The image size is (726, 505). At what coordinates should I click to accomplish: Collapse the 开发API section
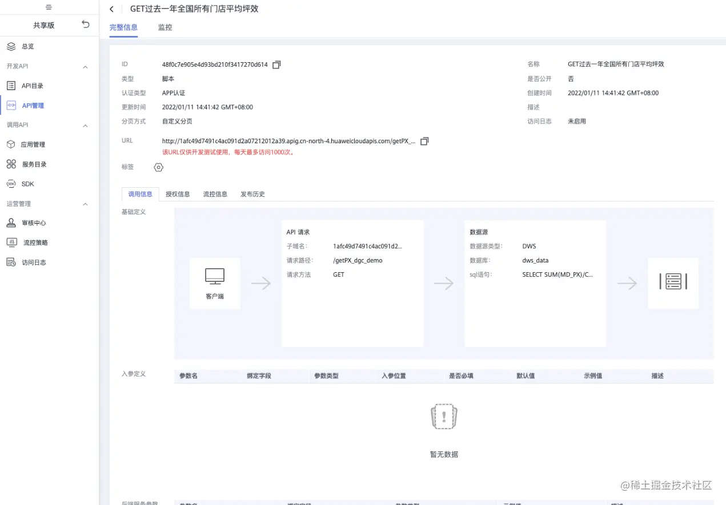coord(86,67)
